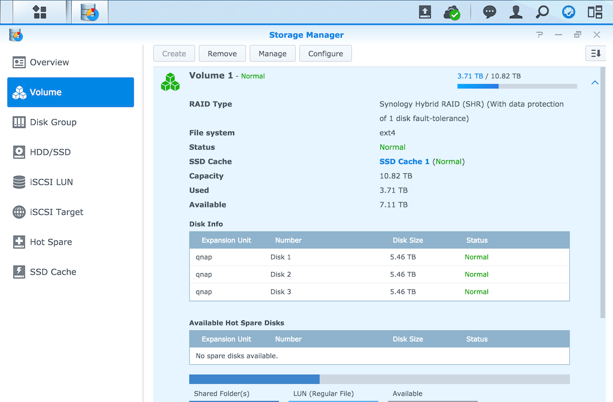Click the Remove button
Screen dimensions: 613x402
coord(222,54)
